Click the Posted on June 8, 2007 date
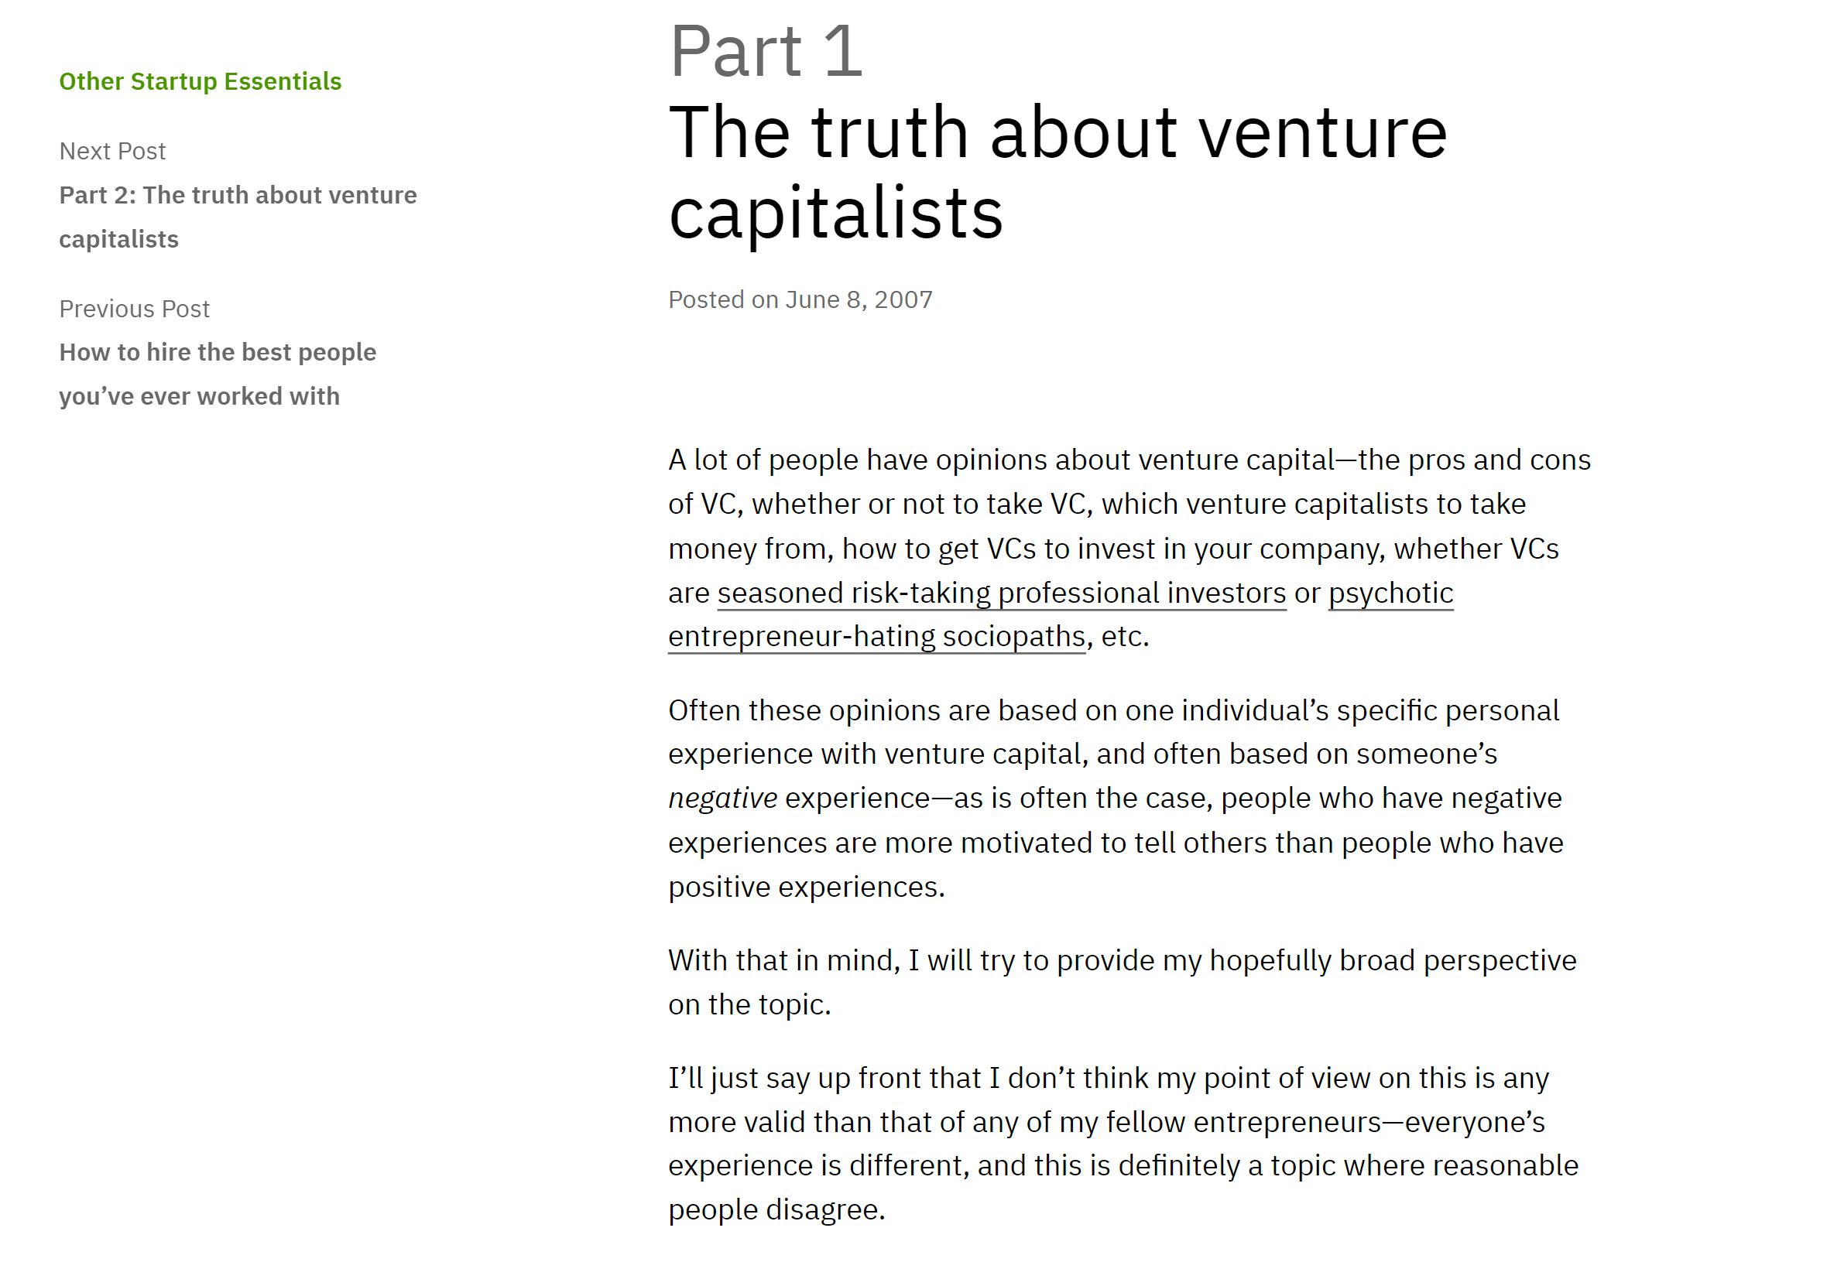 [800, 299]
